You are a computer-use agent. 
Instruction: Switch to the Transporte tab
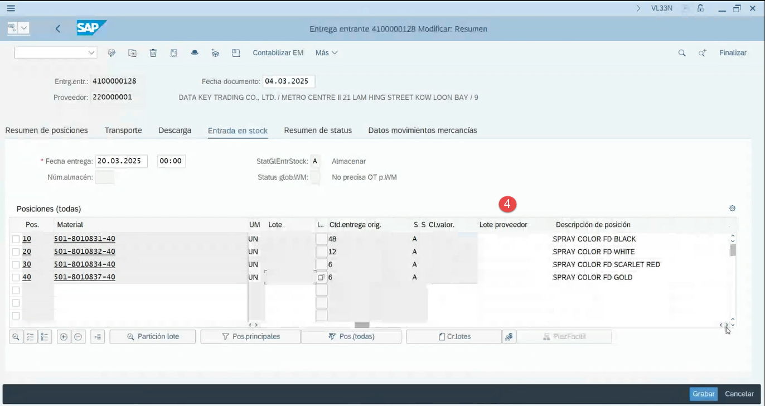click(x=123, y=130)
